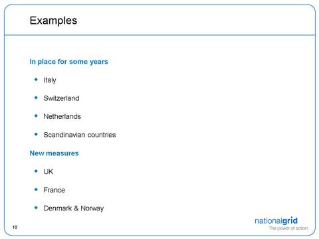Click the Examples slide title
This screenshot has height=239, width=319.
(x=53, y=21)
